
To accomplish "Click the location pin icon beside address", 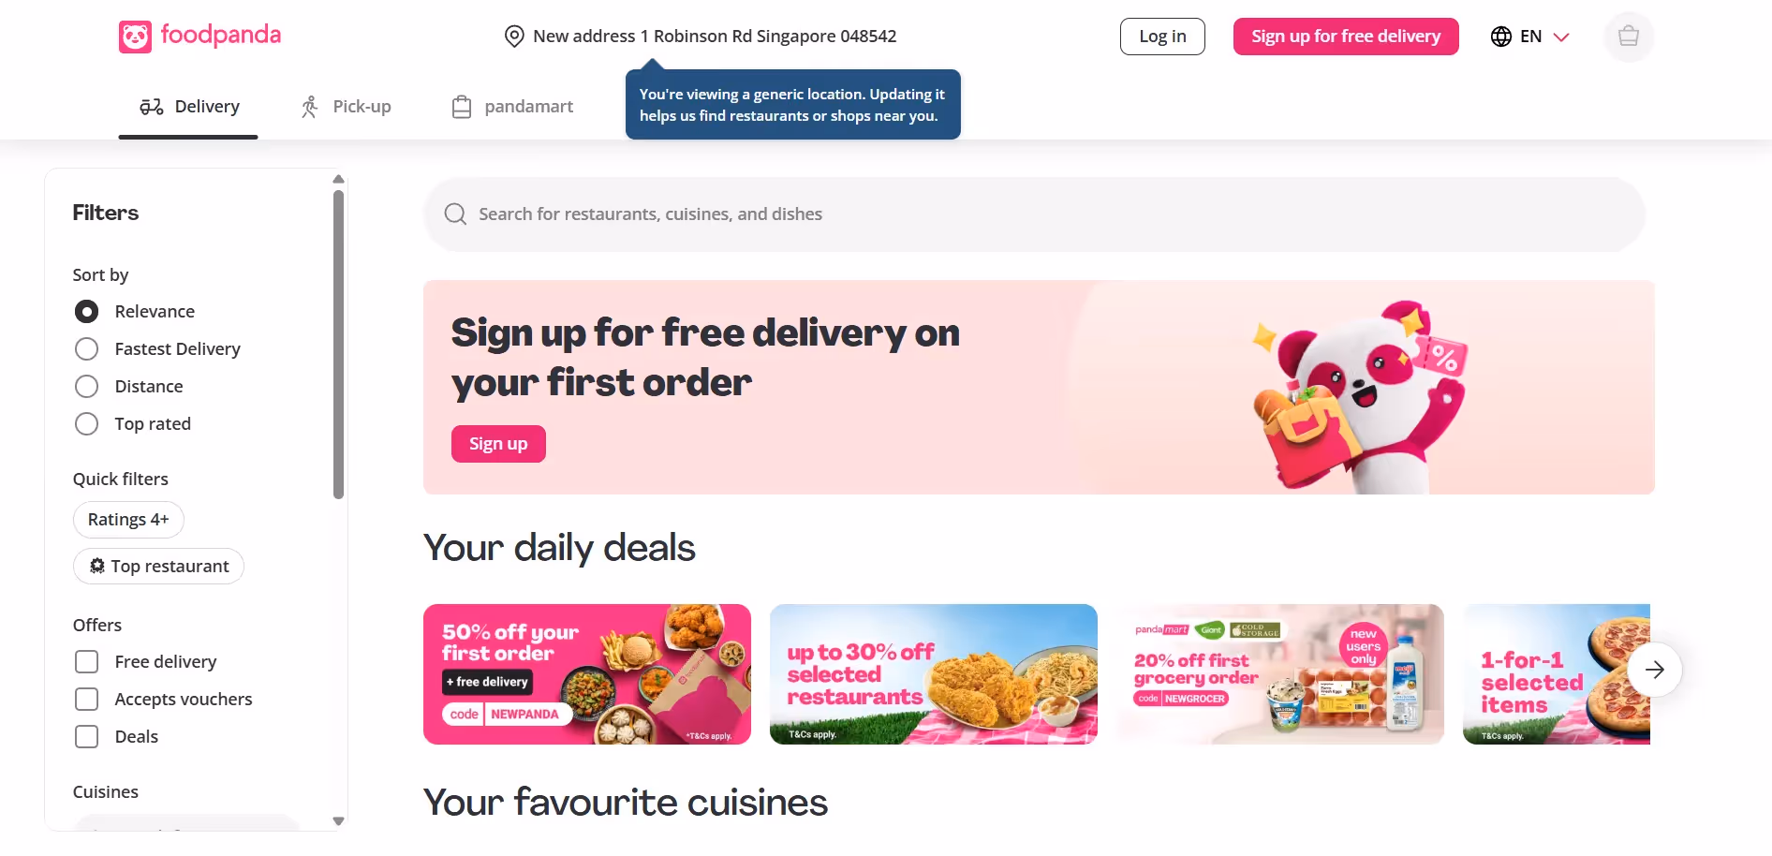I will (x=514, y=37).
